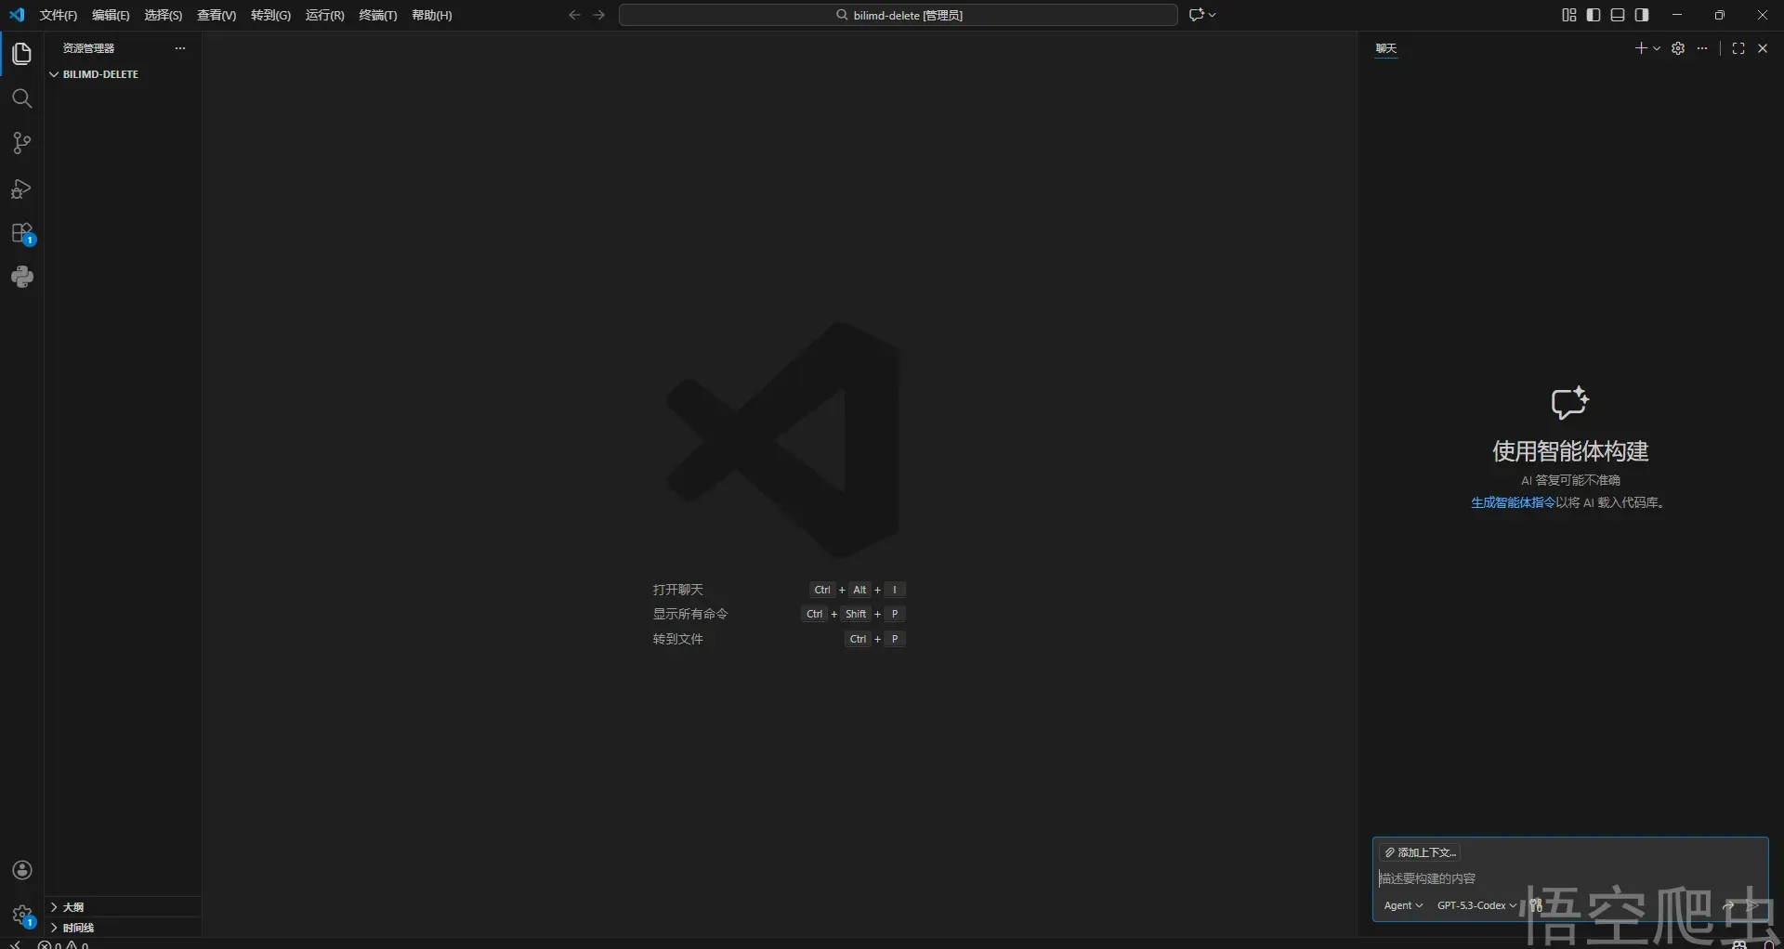Screen dimensions: 1784x949
Task: Open the Run and Debug view
Action: (x=22, y=189)
